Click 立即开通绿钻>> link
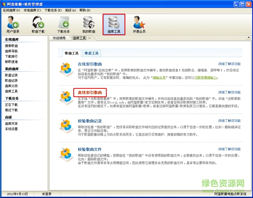The image size is (253, 198). 206,78
